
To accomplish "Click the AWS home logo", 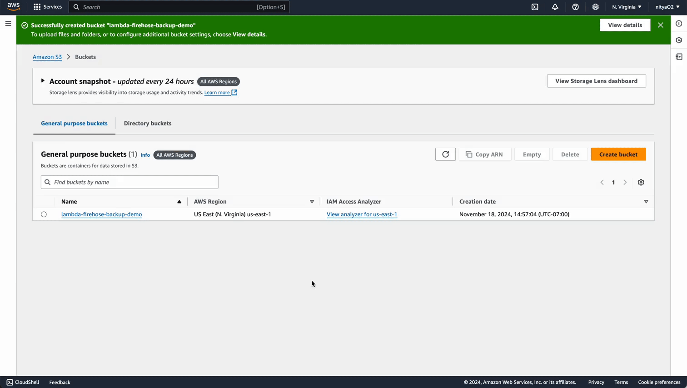I will pos(13,6).
